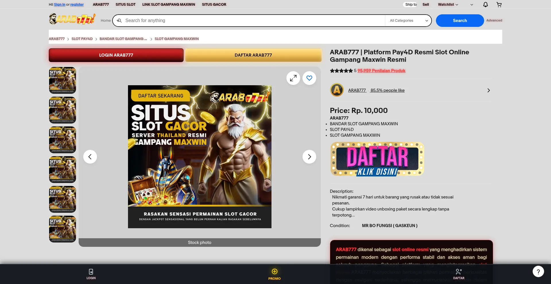551x284 pixels.
Task: Open seller details with right chevron
Action: coord(488,90)
